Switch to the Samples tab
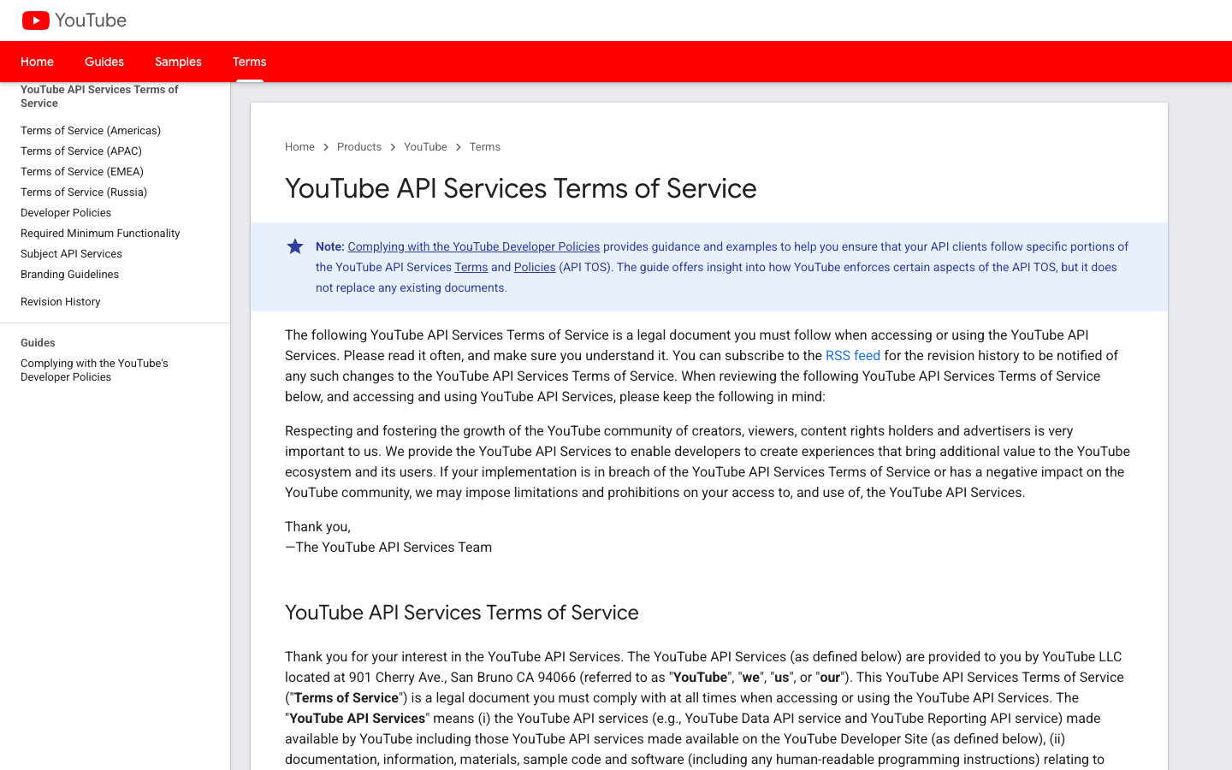The width and height of the screenshot is (1232, 770). 178,62
